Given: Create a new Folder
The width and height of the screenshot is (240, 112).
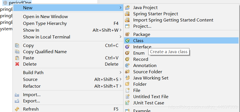Looking at the screenshot, I should (x=181, y=84).
